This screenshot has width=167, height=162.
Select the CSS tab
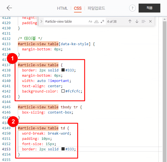coord(78,8)
